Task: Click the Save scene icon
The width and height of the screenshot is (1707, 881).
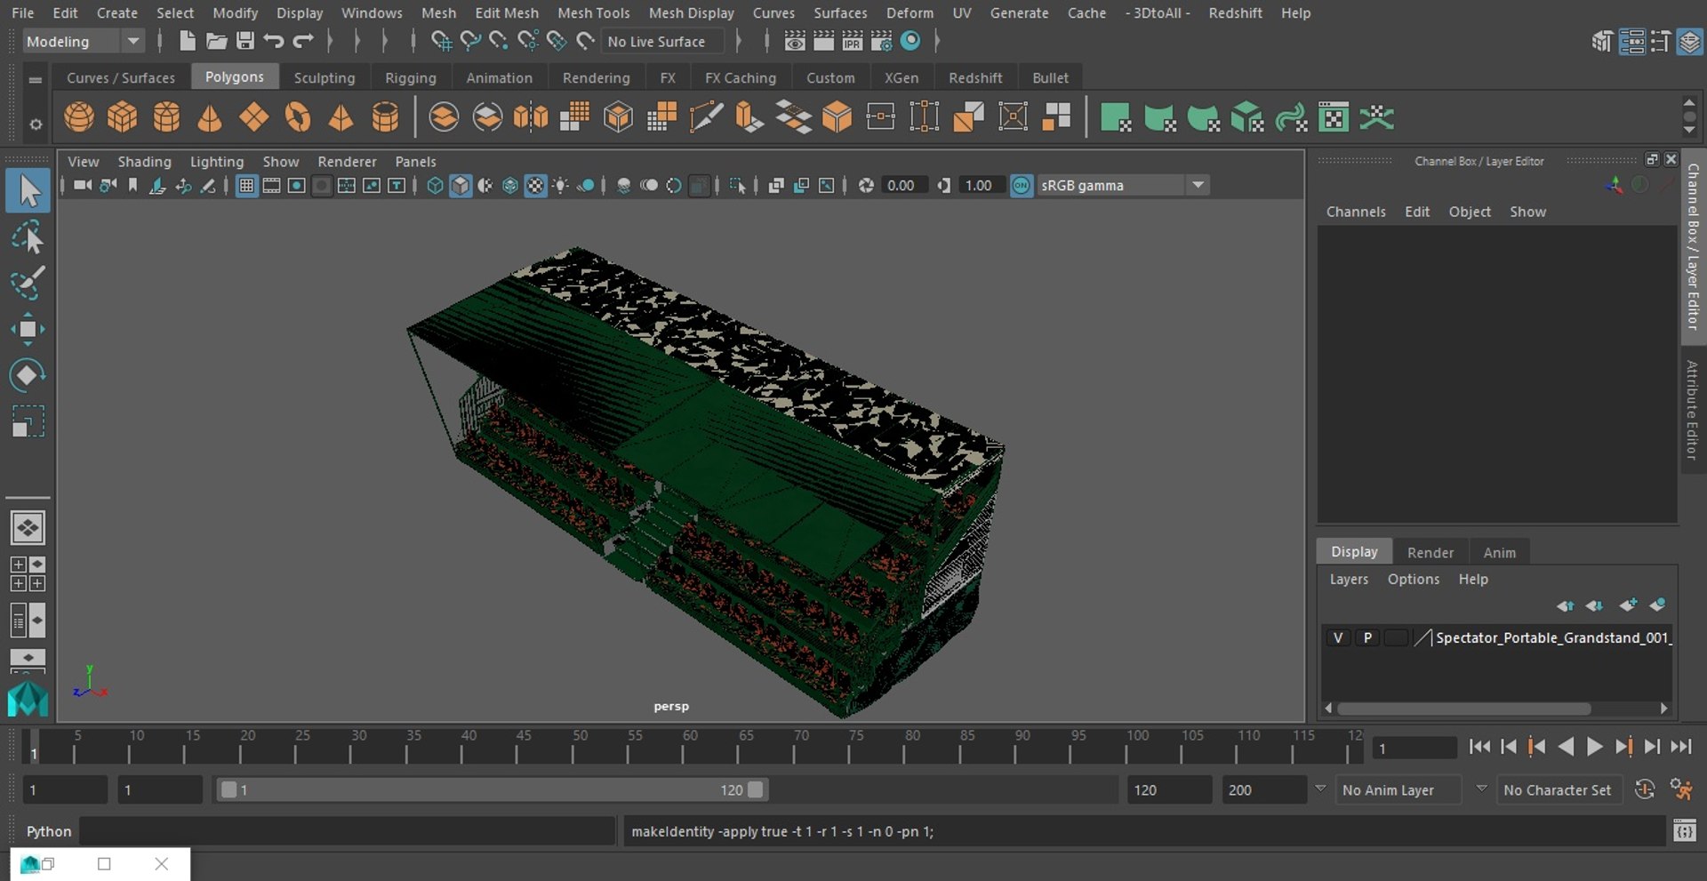Action: pos(244,41)
